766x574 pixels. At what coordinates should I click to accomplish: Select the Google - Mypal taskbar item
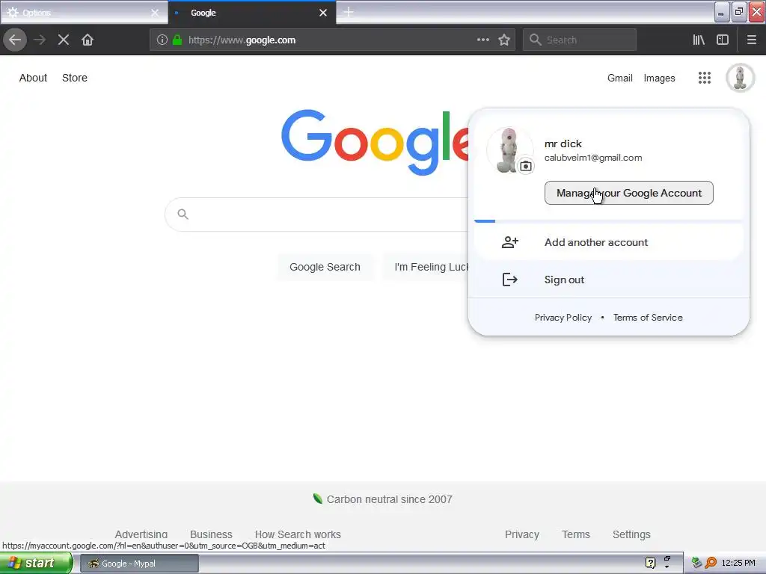click(139, 564)
